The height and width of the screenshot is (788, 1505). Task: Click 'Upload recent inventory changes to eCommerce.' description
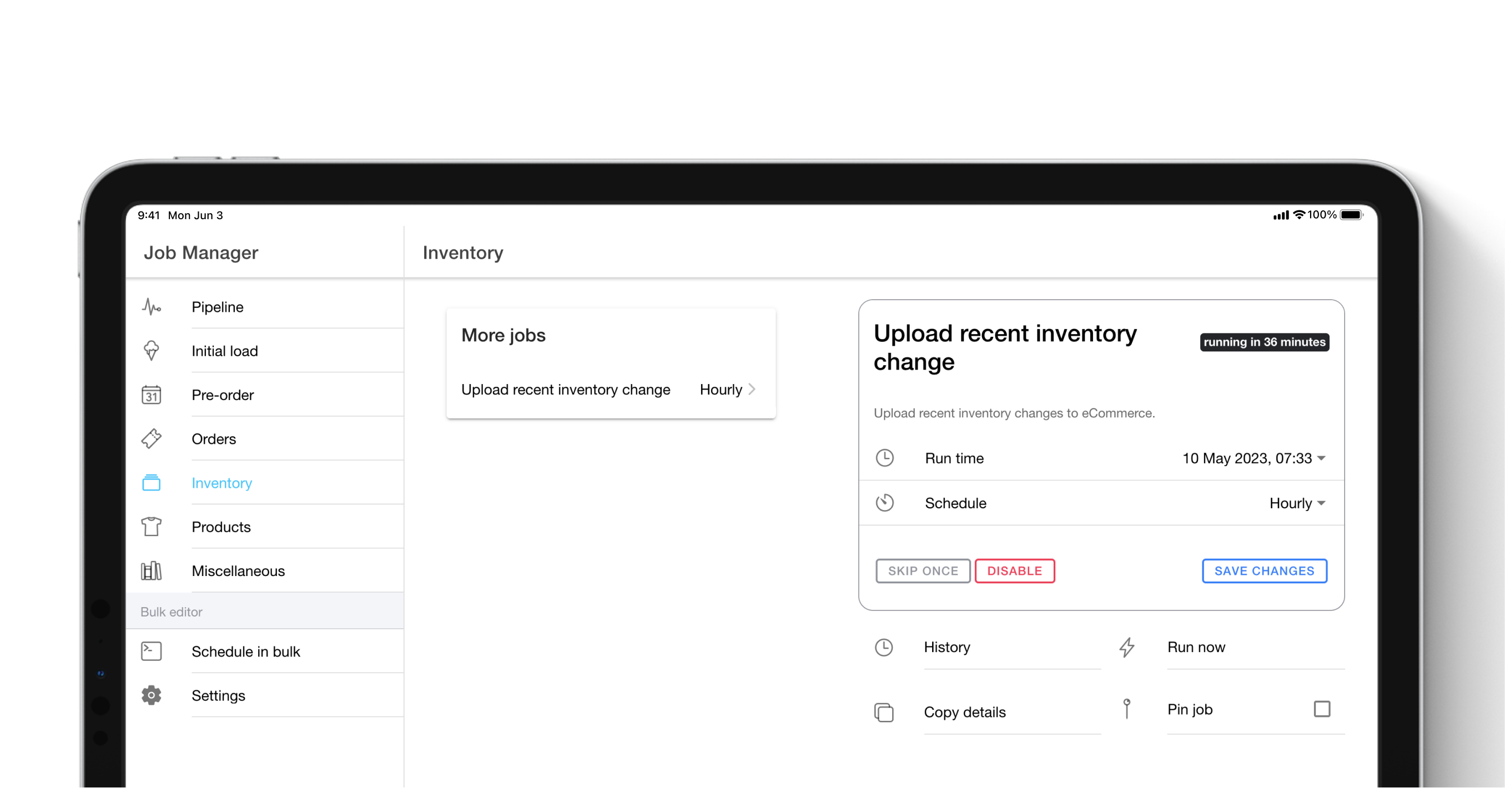(1014, 413)
